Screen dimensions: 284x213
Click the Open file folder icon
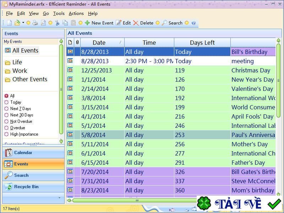point(17,23)
